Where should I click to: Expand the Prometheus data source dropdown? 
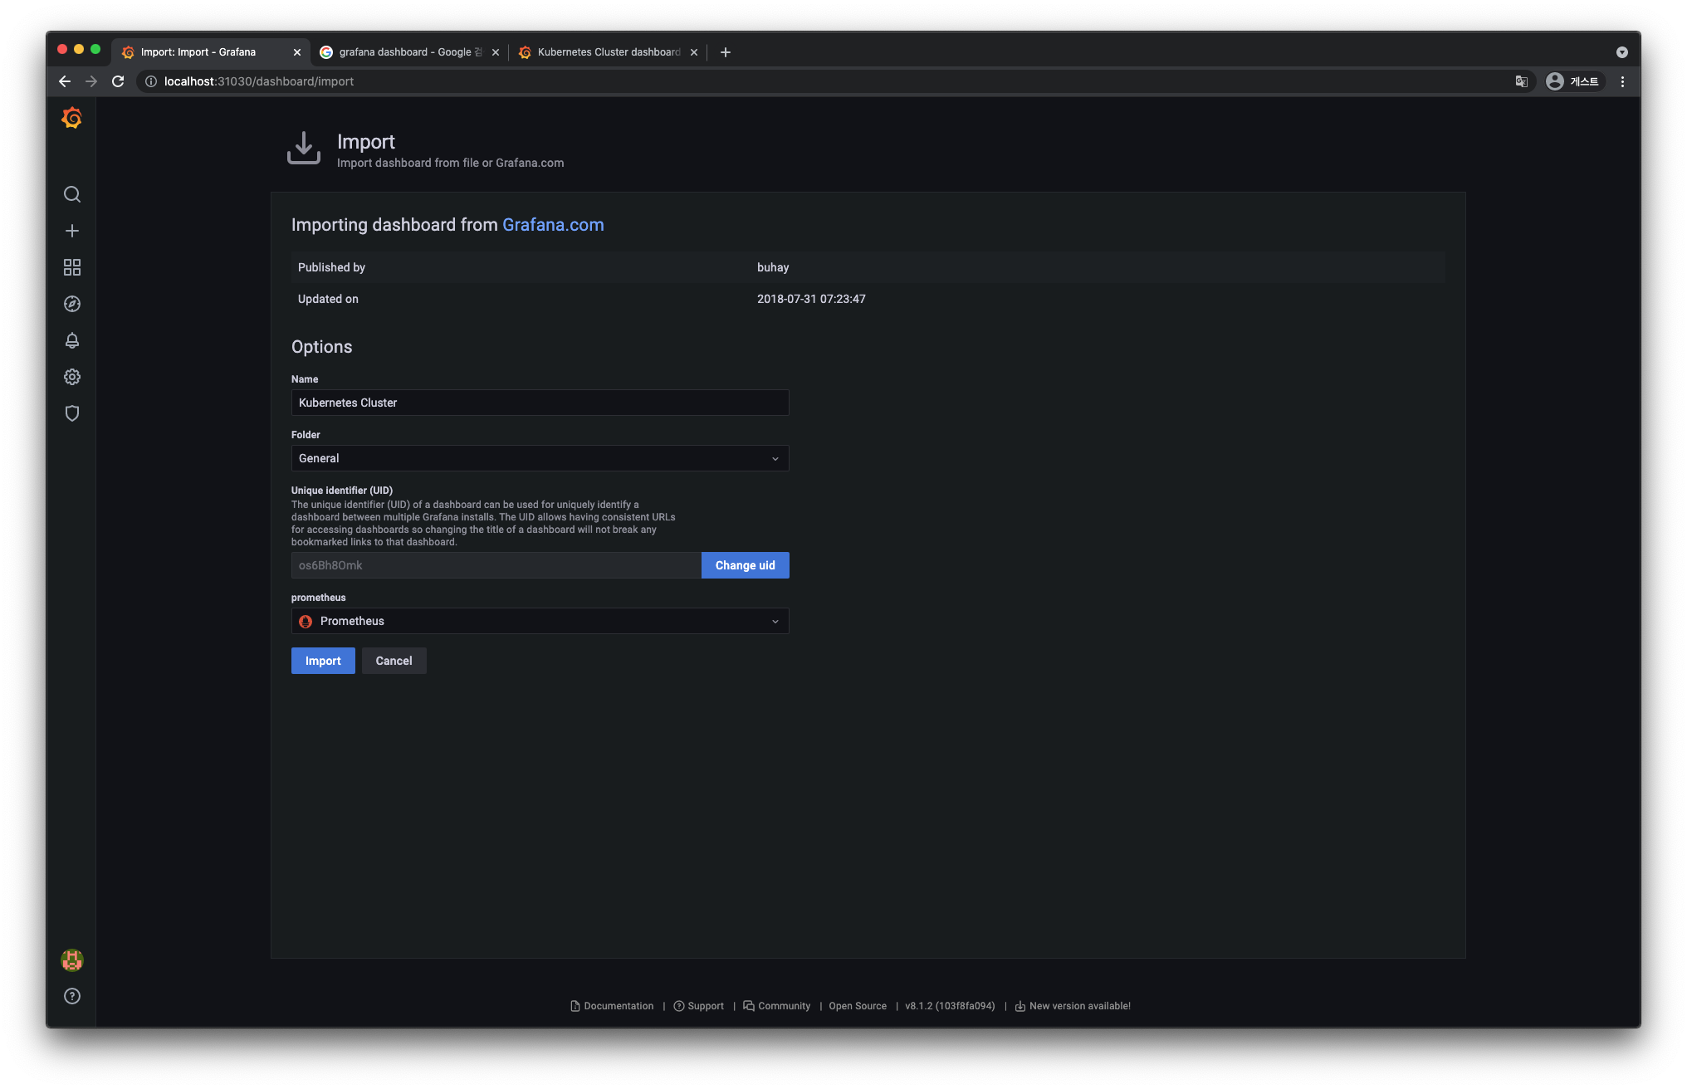click(x=540, y=621)
